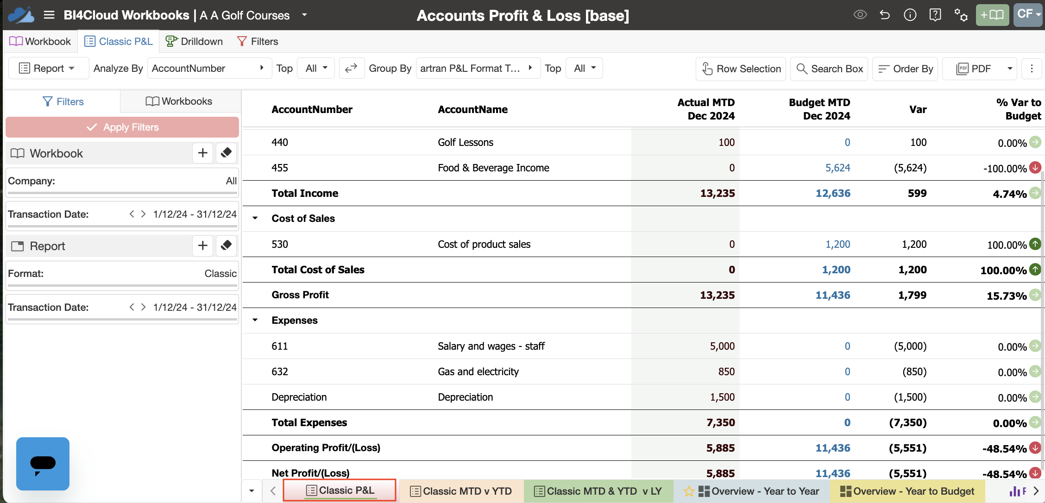Switch to the Drilldown tab
Viewport: 1045px width, 503px height.
pos(194,41)
